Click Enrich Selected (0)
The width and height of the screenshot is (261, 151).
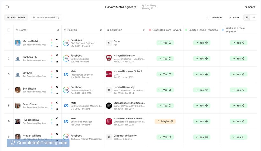coord(46,18)
